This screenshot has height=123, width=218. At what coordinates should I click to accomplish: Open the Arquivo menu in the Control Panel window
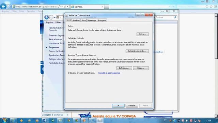click(49, 22)
